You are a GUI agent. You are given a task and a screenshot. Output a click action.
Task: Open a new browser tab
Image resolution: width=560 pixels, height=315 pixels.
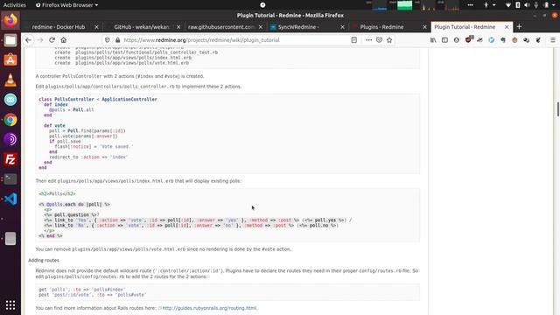519,27
